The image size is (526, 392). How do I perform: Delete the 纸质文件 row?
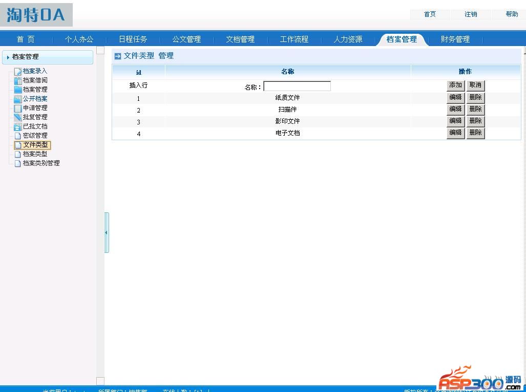point(475,98)
